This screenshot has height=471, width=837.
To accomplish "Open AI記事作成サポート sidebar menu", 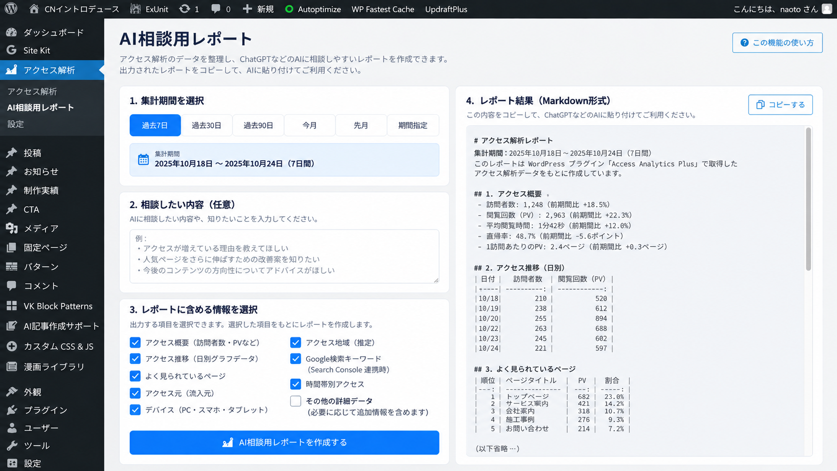I will tap(52, 326).
